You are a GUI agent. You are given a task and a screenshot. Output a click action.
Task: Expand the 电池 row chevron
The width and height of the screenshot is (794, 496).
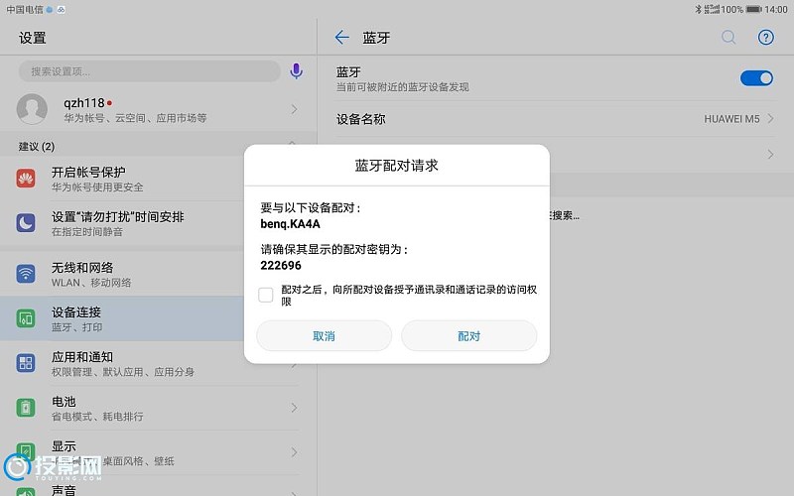[295, 408]
